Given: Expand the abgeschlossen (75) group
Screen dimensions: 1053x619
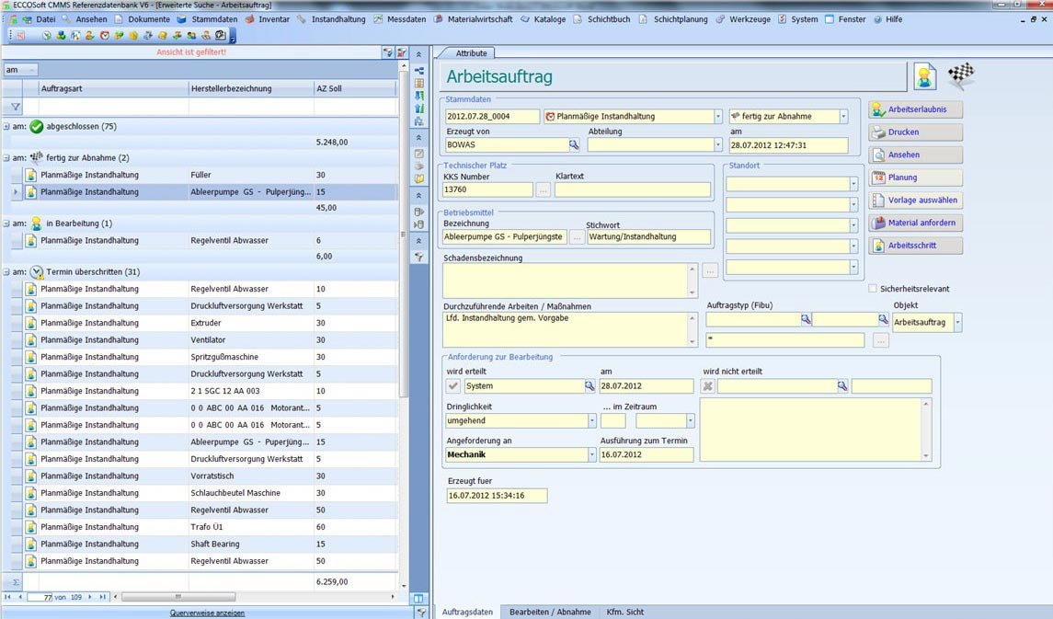Looking at the screenshot, I should click(x=6, y=126).
